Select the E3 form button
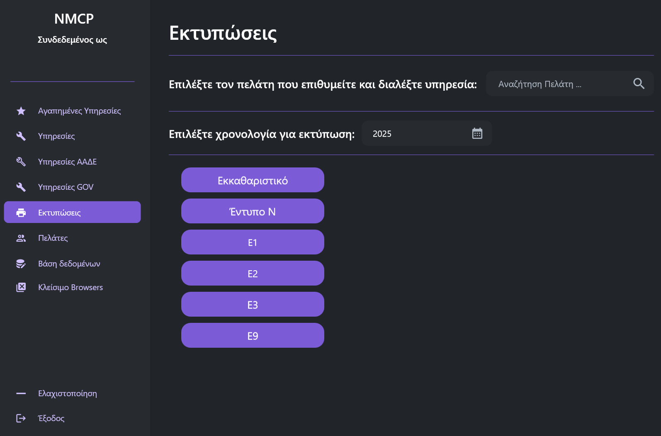The width and height of the screenshot is (661, 436). click(253, 305)
